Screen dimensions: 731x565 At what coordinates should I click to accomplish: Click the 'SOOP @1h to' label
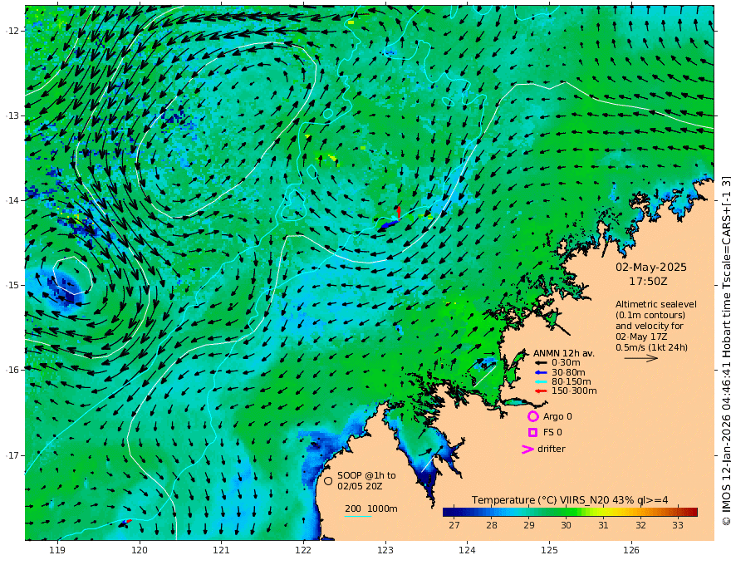[366, 475]
